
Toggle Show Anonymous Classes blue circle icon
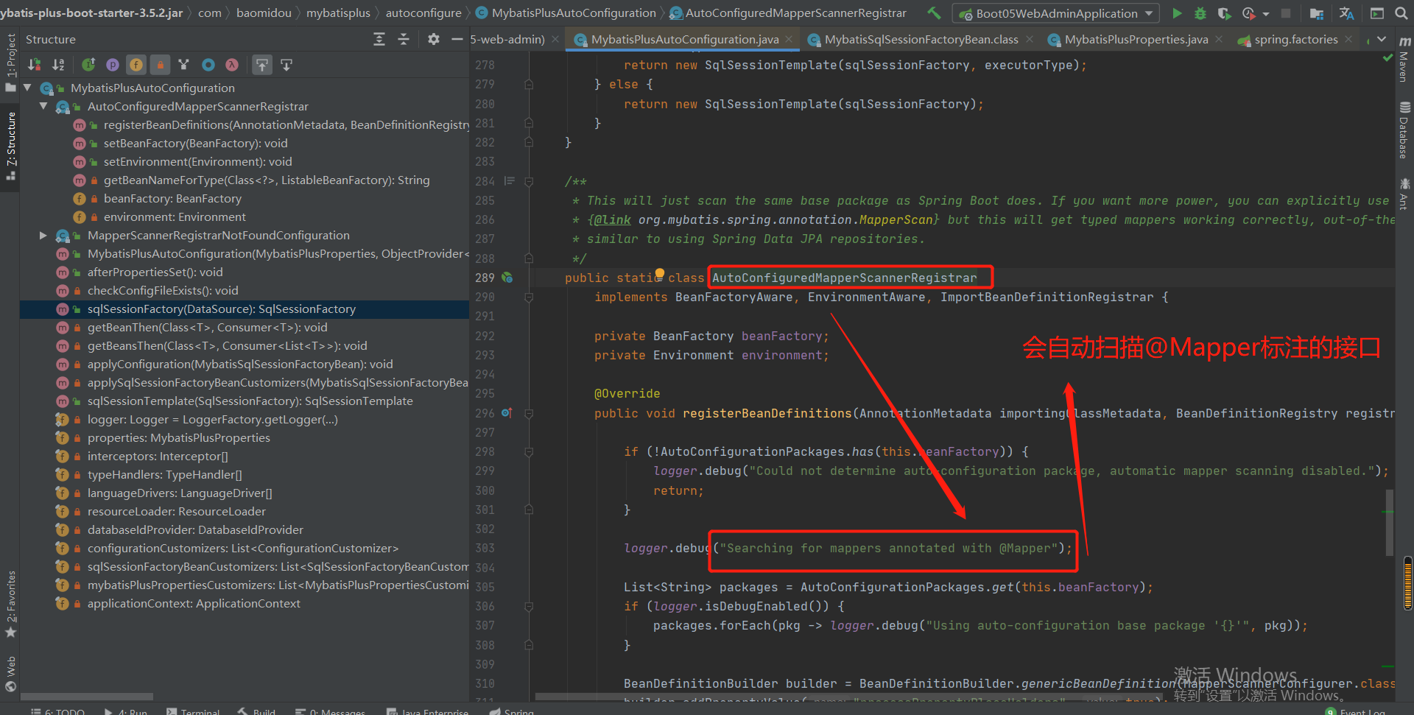click(x=208, y=65)
